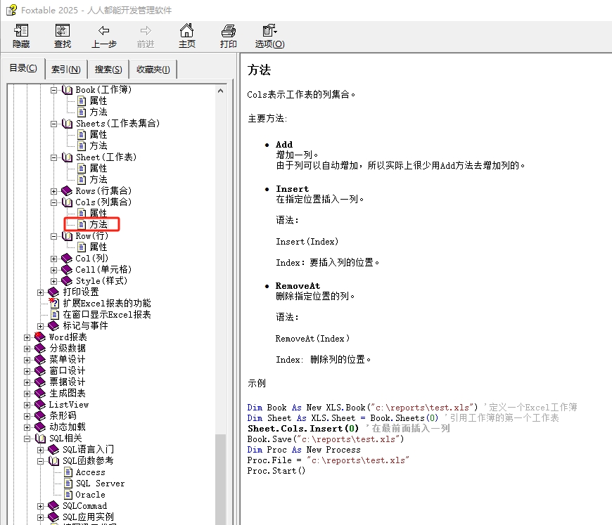612x525 pixels.
Task: Open the 属性 page under Cols(列集合)
Action: 98,213
